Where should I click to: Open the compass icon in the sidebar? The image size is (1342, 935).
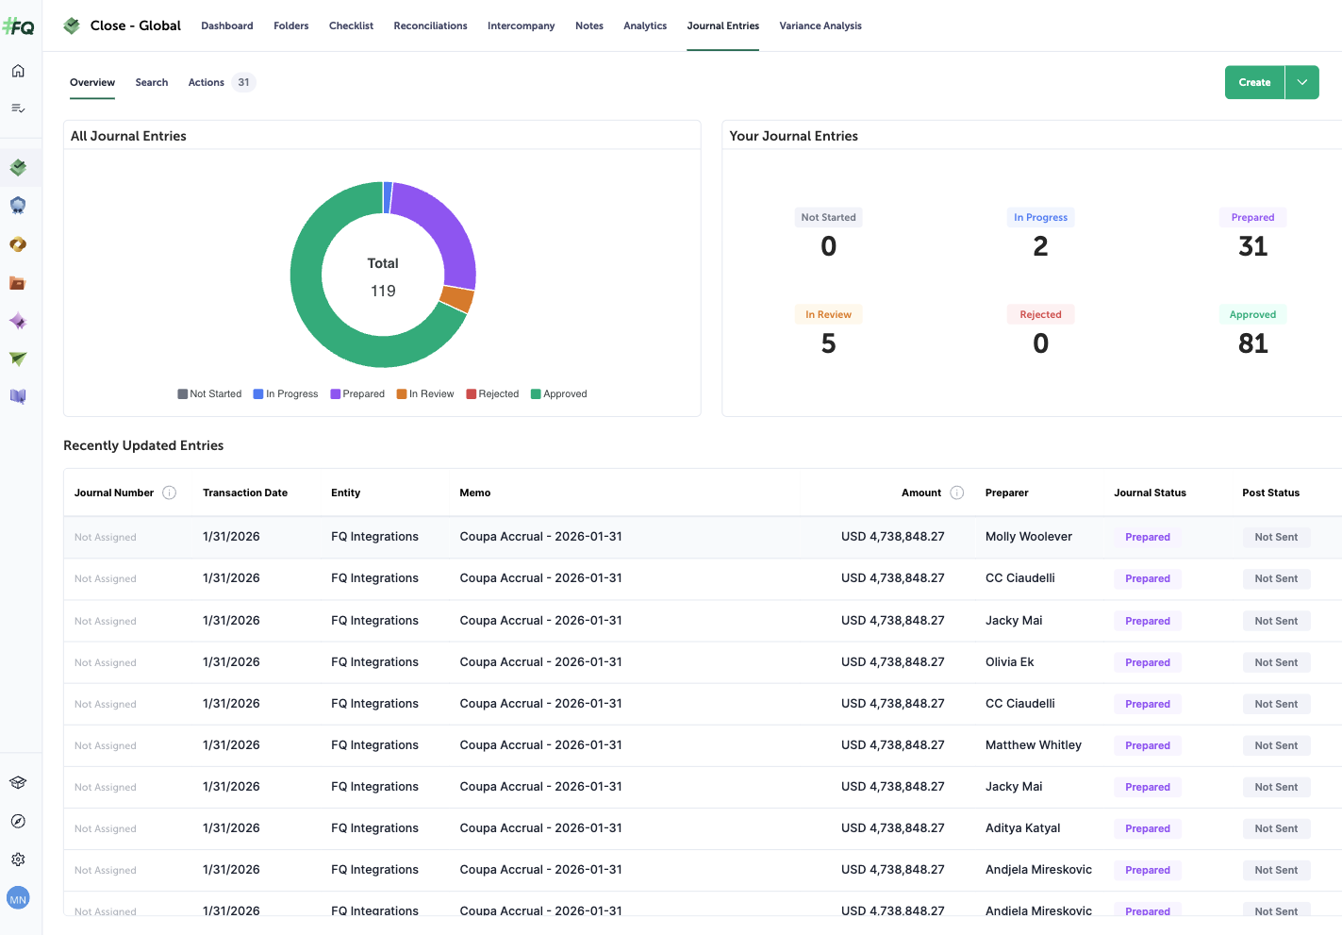18,821
